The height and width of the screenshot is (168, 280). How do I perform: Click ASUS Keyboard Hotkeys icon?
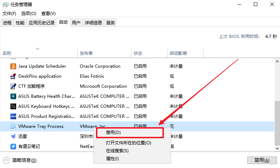coord(13,106)
